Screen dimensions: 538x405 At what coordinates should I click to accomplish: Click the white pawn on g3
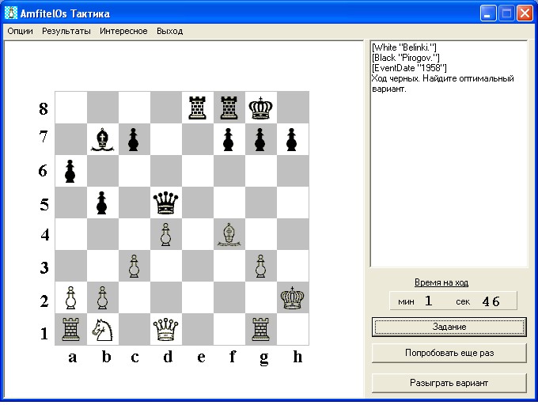(x=260, y=266)
